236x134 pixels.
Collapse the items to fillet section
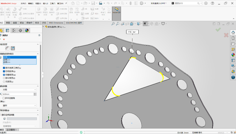click(x=38, y=54)
